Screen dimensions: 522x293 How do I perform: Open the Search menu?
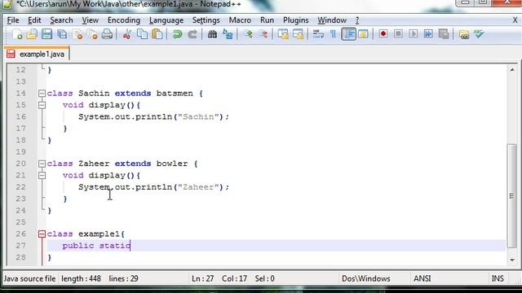pyautogui.click(x=62, y=20)
